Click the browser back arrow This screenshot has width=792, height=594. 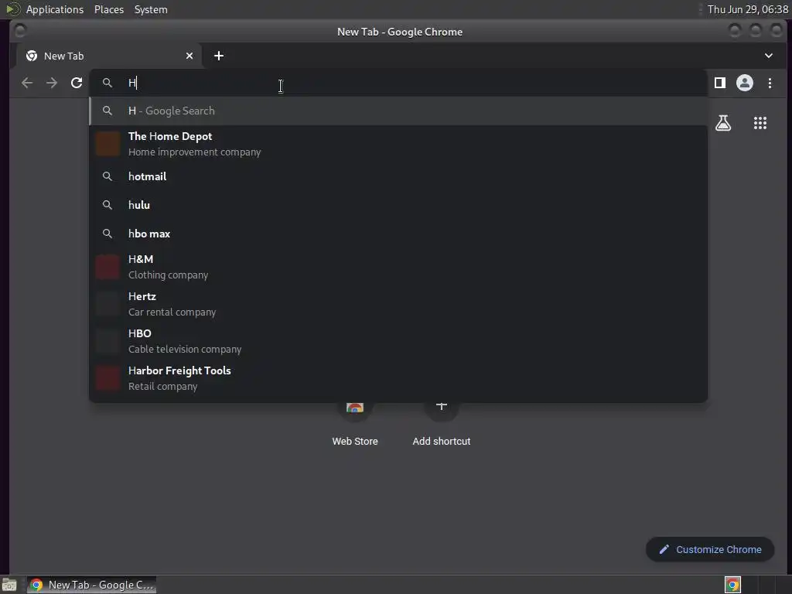27,83
